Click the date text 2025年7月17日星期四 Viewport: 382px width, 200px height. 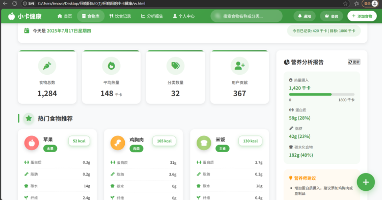click(69, 31)
